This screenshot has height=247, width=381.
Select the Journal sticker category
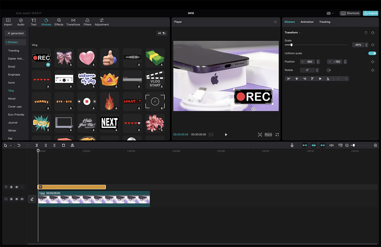coord(13,123)
